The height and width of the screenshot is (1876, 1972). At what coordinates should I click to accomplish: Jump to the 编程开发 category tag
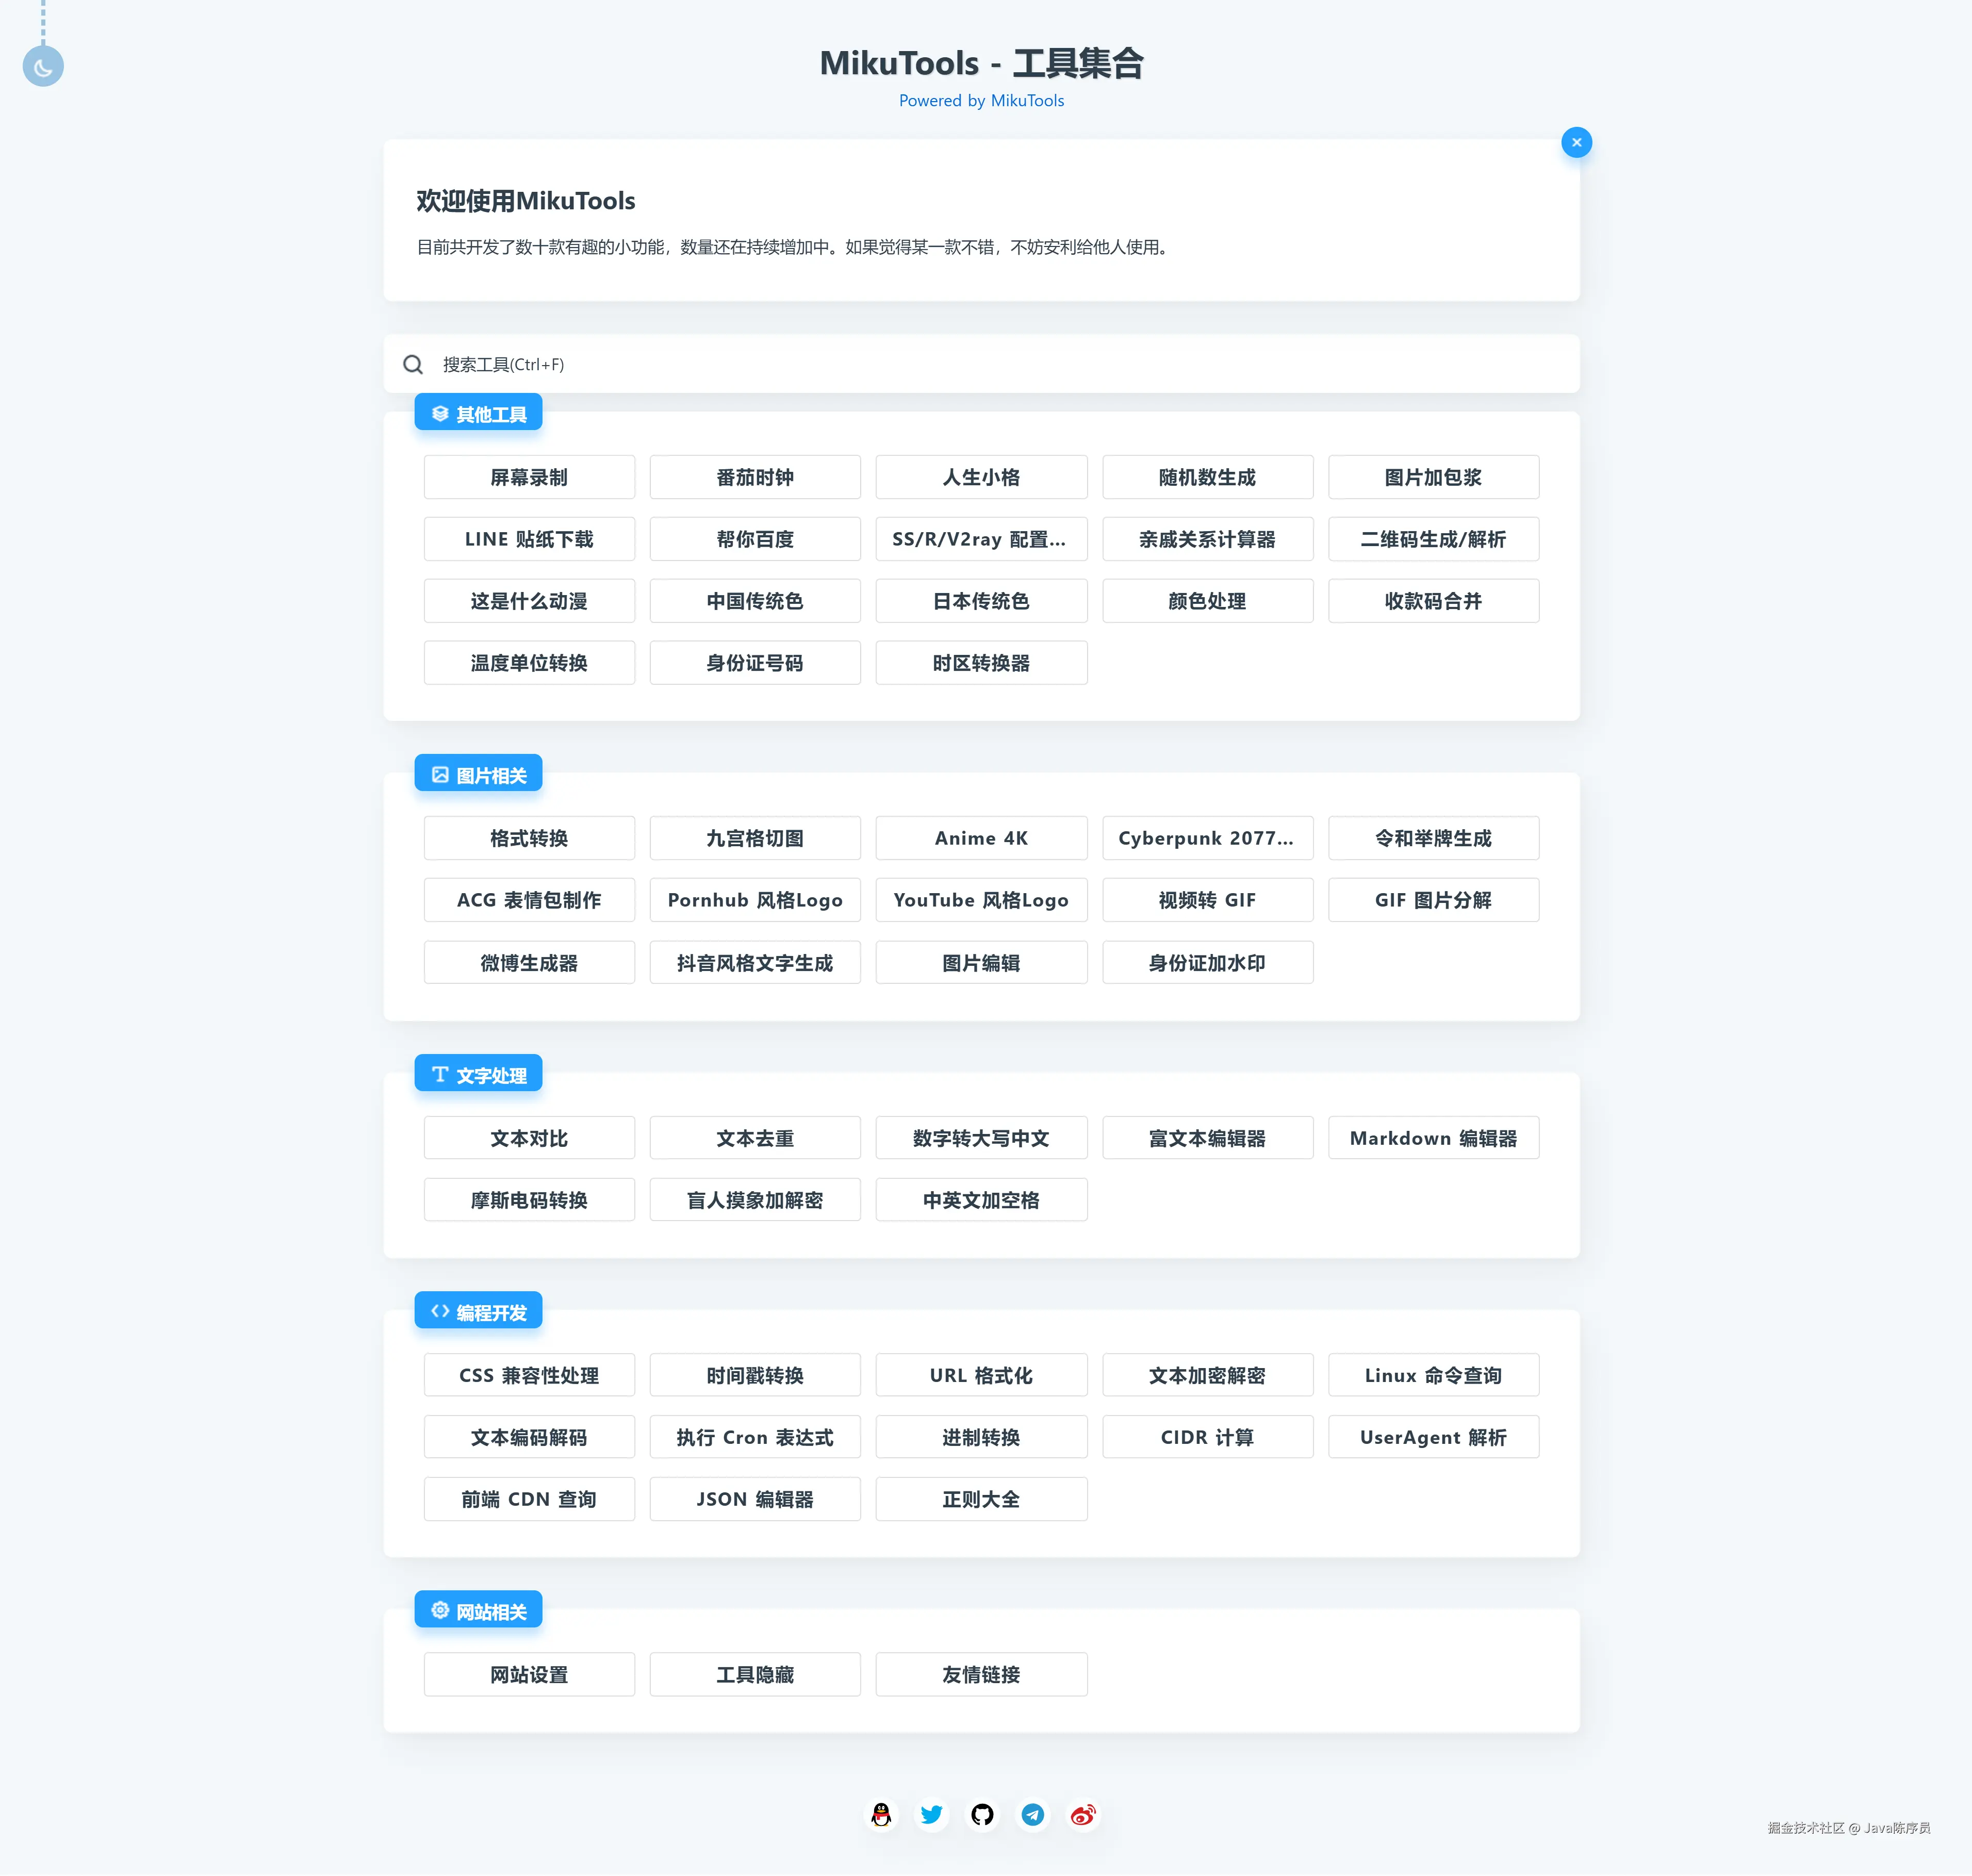(x=478, y=1312)
